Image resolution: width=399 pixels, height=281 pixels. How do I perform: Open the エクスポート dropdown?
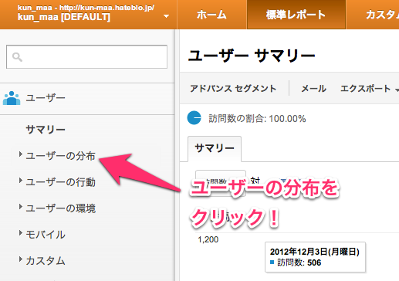(x=370, y=89)
